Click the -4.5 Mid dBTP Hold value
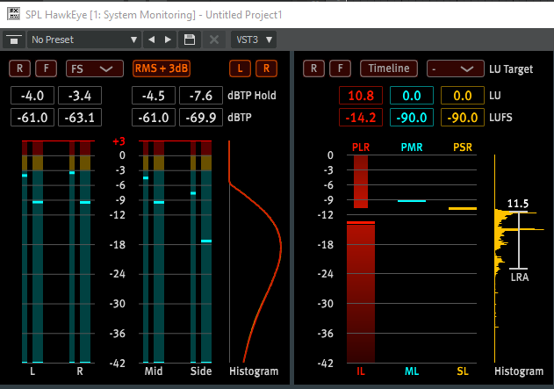Viewport: 554px width, 389px height. point(154,96)
